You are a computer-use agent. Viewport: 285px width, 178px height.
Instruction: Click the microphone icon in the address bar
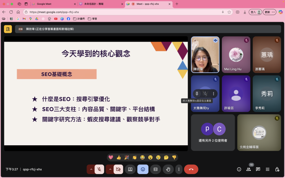[223, 12]
